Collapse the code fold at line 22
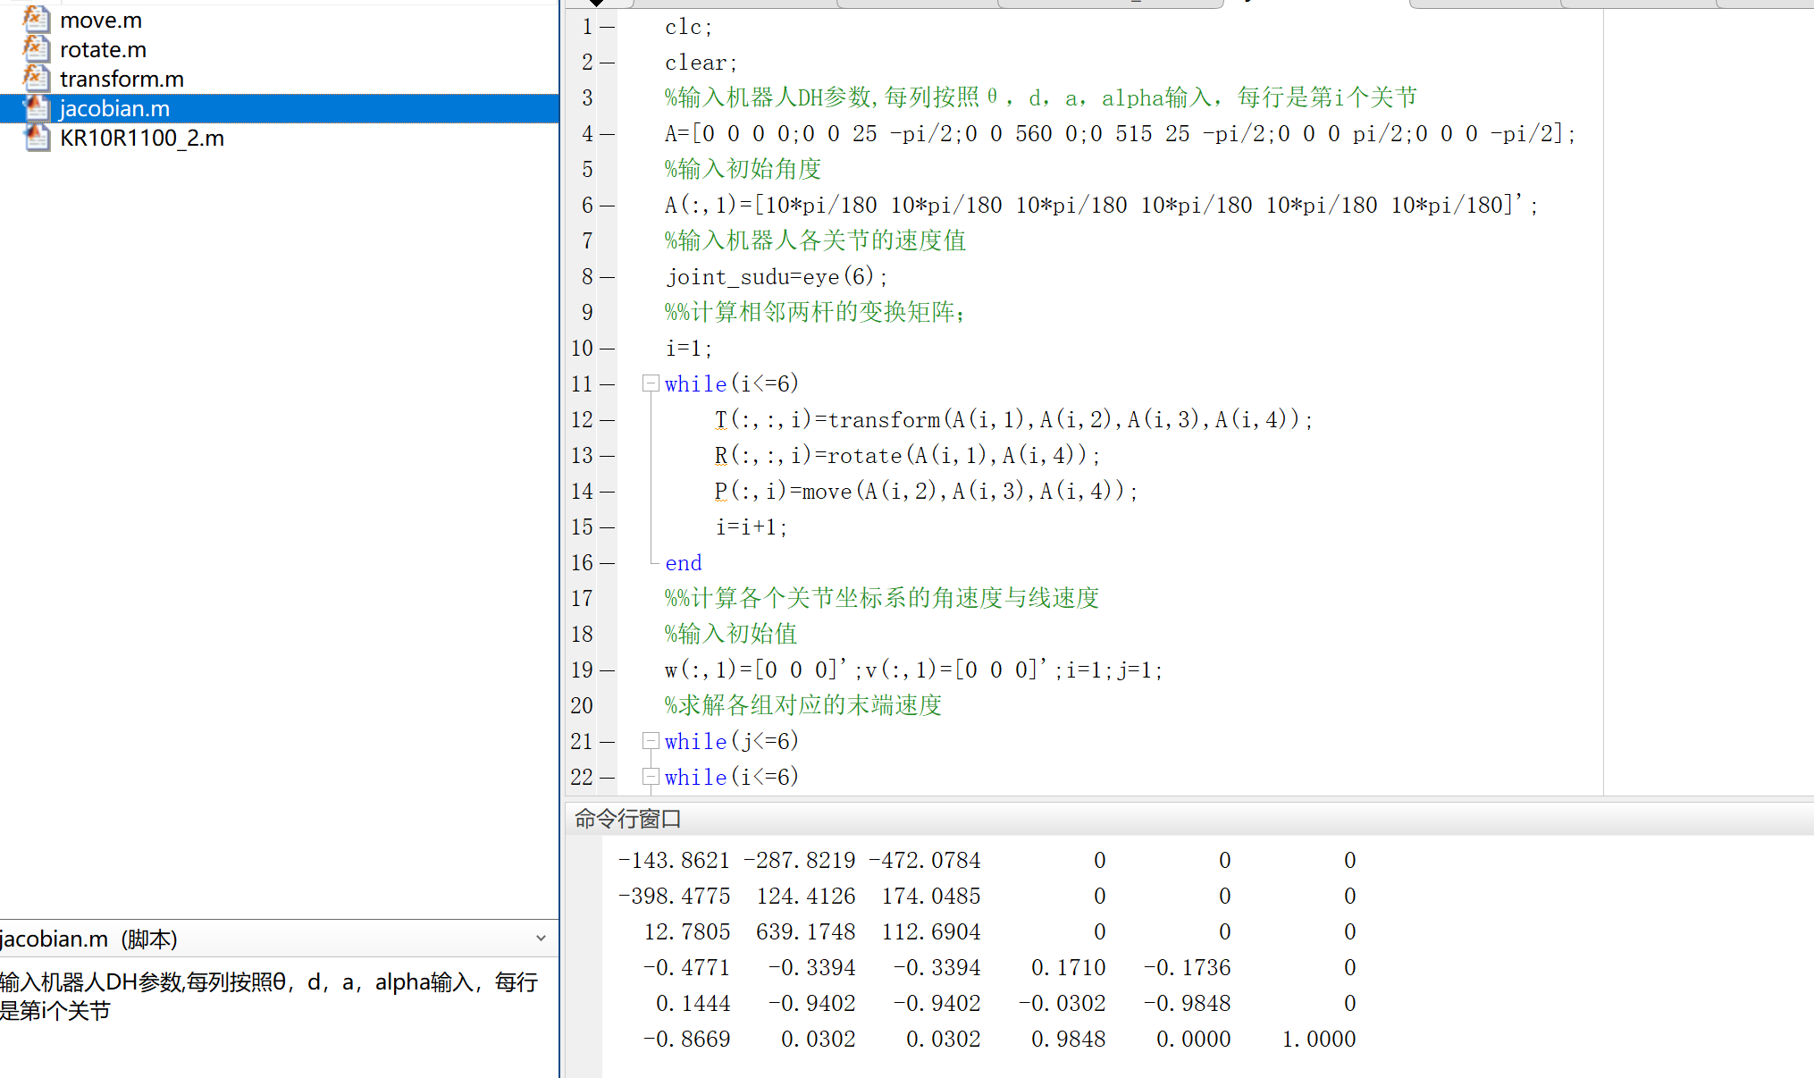Viewport: 1814px width, 1078px height. [651, 777]
